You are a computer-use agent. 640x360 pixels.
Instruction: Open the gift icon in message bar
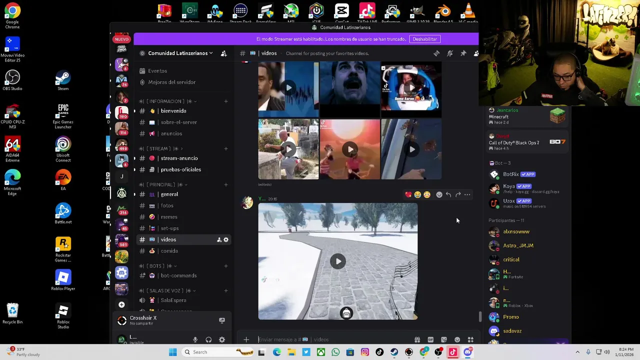coord(417,339)
